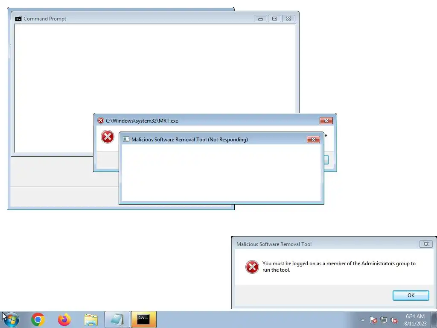437x328 pixels.
Task: Click the error icon in the Administrators message
Action: click(x=252, y=267)
